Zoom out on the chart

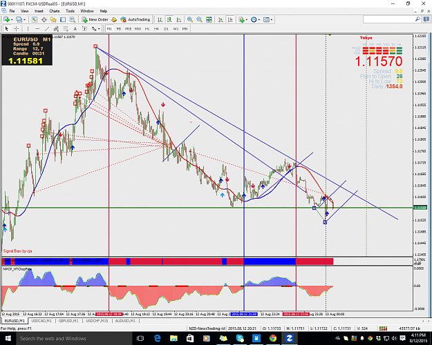[199, 19]
